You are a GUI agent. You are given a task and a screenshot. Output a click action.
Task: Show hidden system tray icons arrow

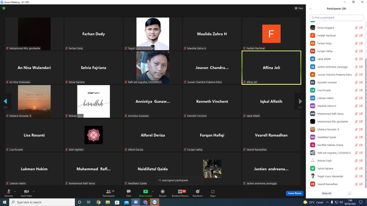point(327,202)
